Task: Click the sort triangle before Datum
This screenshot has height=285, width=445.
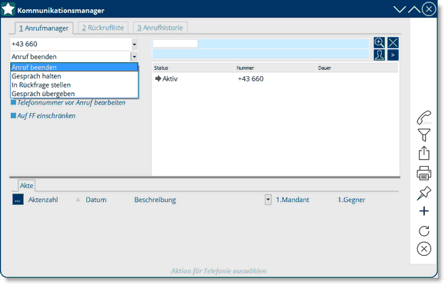Action: pyautogui.click(x=78, y=200)
